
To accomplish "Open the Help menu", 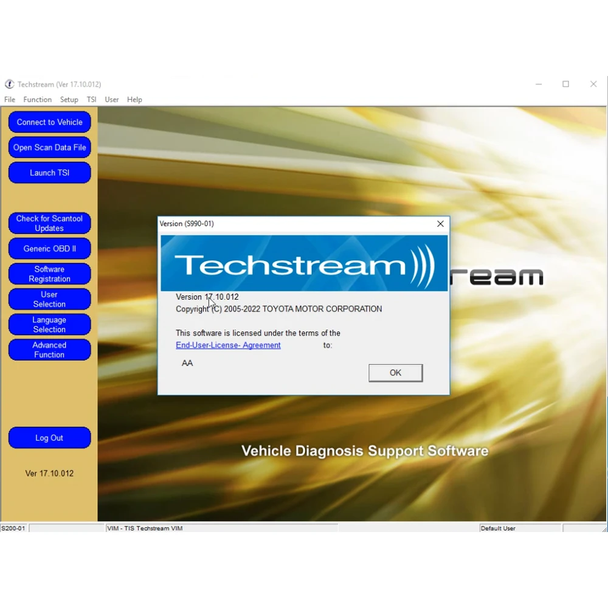I will 134,100.
